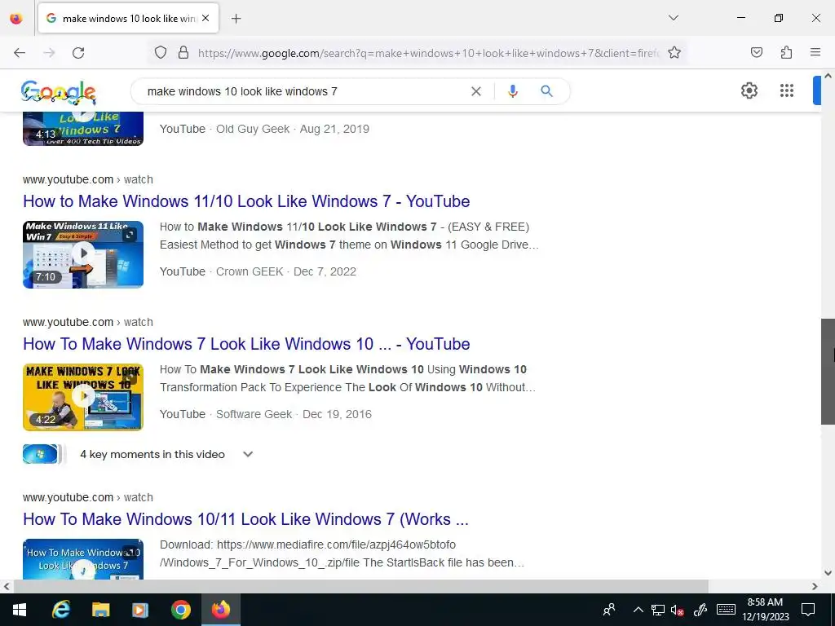
Task: Click the scroll right arrow
Action: 815,586
